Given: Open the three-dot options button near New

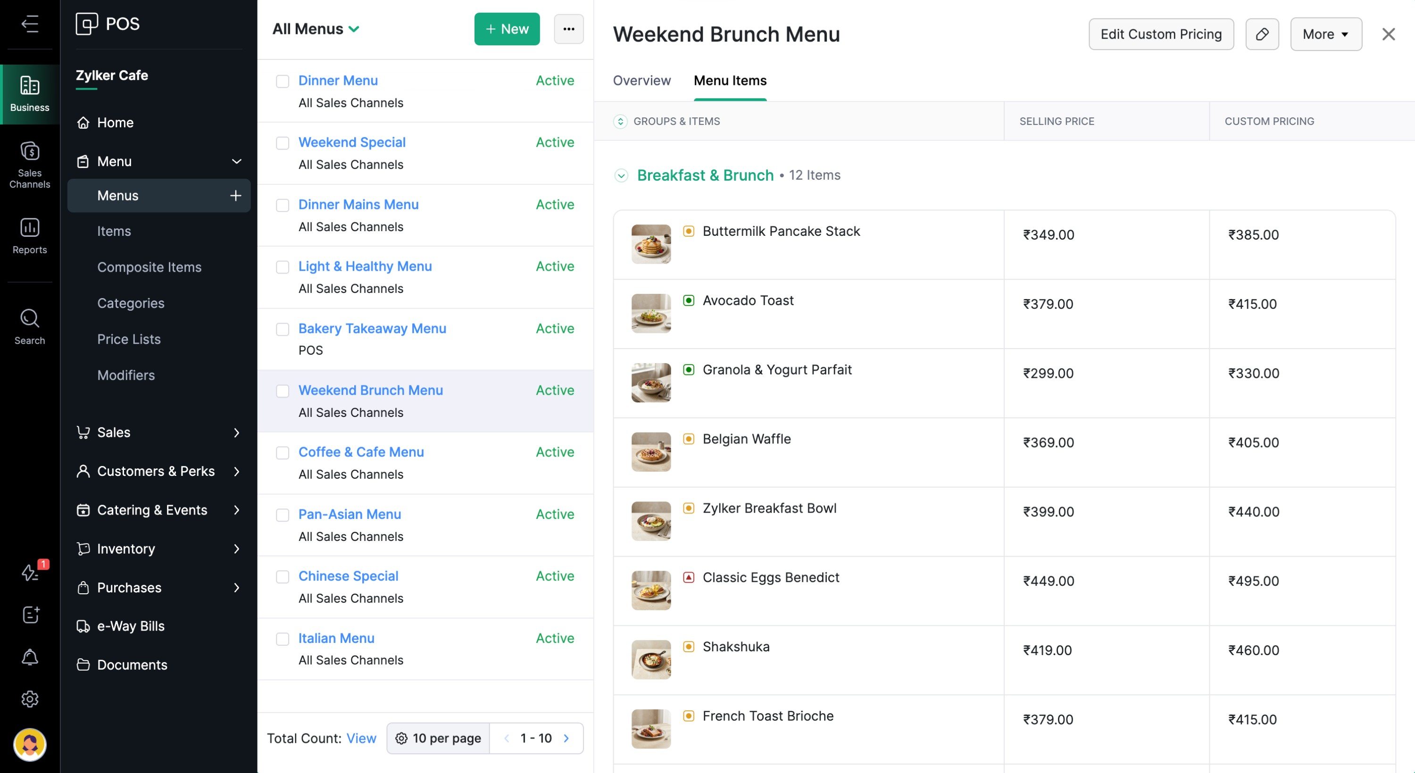Looking at the screenshot, I should coord(568,29).
